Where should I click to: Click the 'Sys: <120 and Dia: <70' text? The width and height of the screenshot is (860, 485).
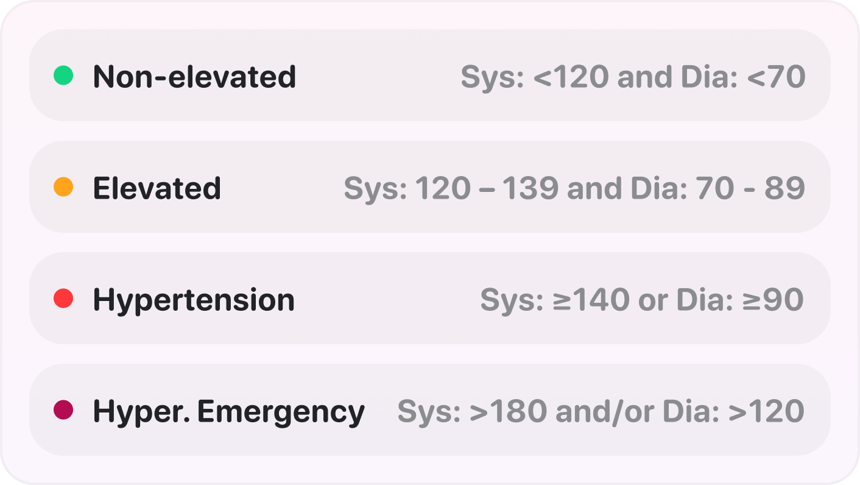[633, 77]
